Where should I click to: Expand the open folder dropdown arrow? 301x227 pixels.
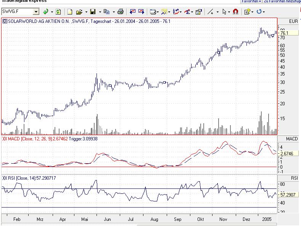point(86,12)
